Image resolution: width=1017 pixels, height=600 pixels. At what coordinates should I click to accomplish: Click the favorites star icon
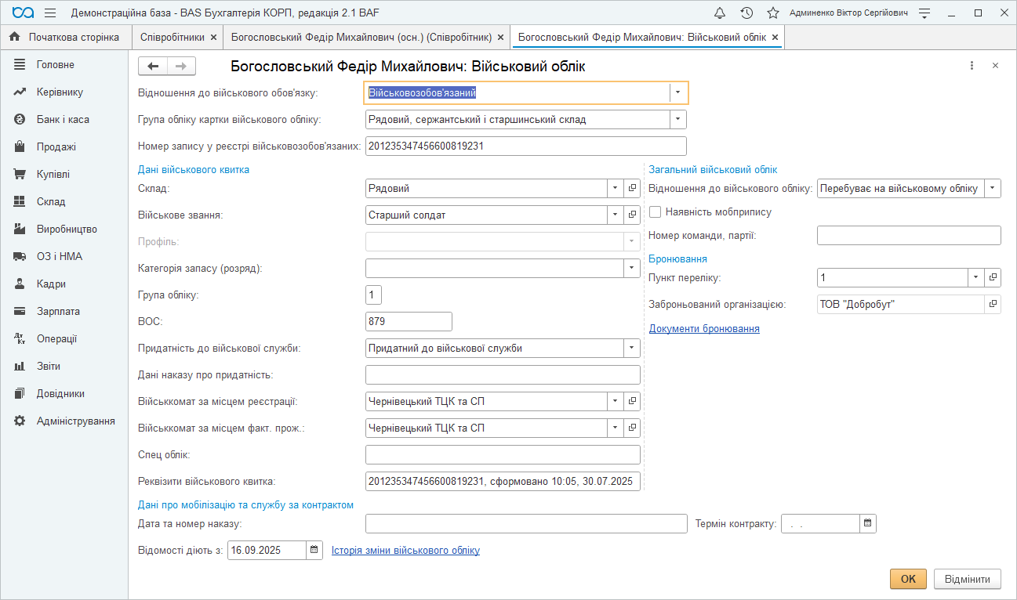(x=772, y=13)
